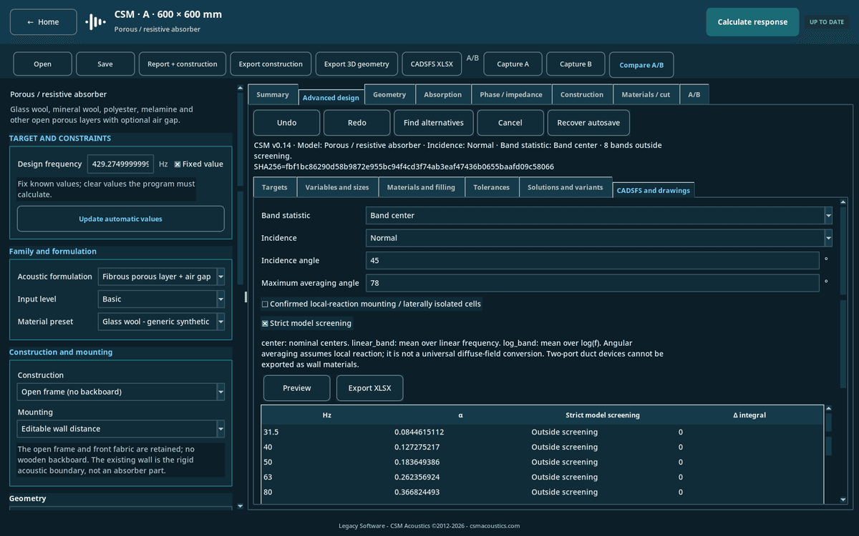
Task: Expand the Material preset dropdown
Action: (161, 322)
